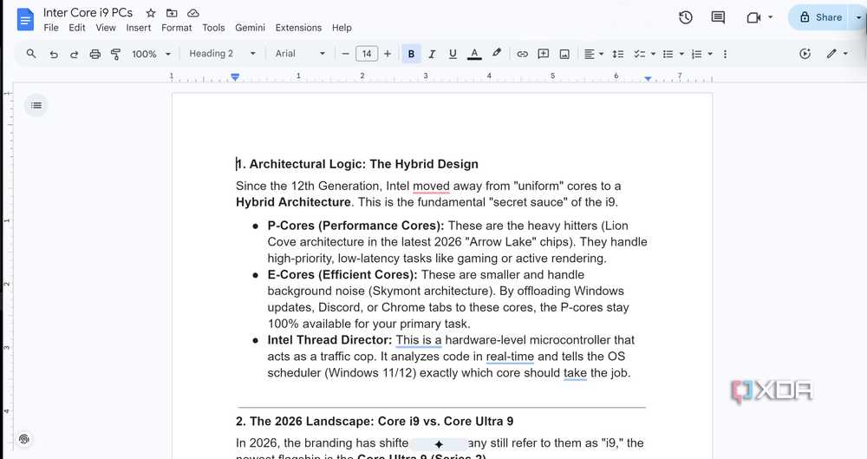Click the right indent ruler marker
The height and width of the screenshot is (459, 867).
(x=648, y=79)
